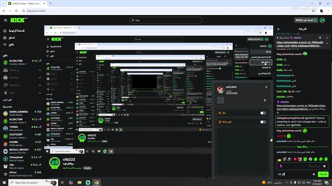Open a new Chrome tab
The height and width of the screenshot is (186, 332).
click(x=50, y=4)
